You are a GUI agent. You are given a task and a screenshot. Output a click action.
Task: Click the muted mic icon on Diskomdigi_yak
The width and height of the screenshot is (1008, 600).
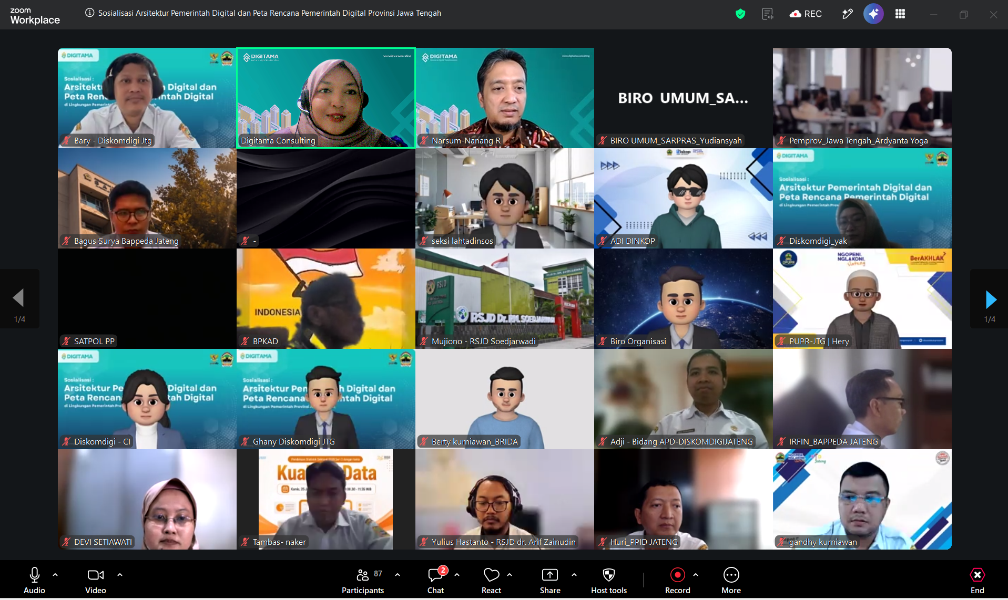pyautogui.click(x=781, y=241)
